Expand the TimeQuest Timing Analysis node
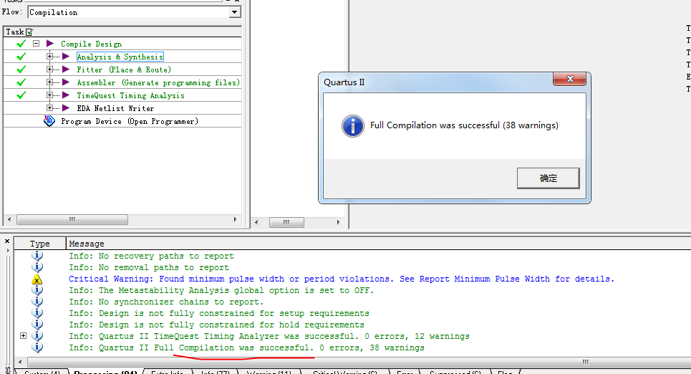 coord(50,95)
